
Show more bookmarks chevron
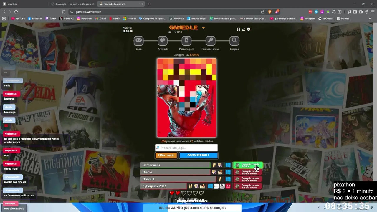tap(370, 19)
